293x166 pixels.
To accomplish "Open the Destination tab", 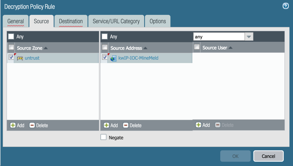I will 71,21.
